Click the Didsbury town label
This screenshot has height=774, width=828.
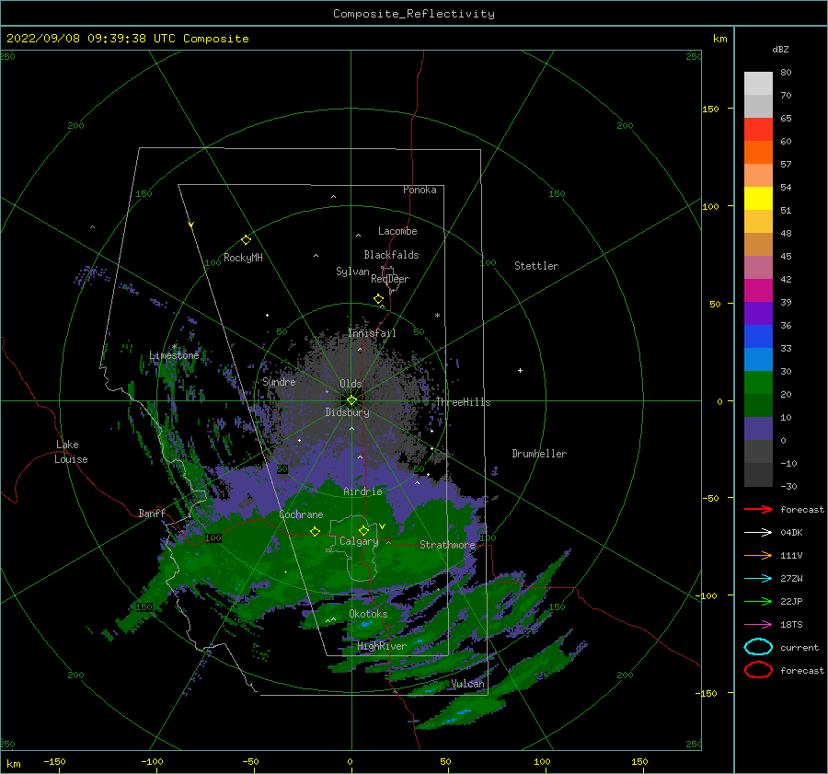pyautogui.click(x=347, y=412)
